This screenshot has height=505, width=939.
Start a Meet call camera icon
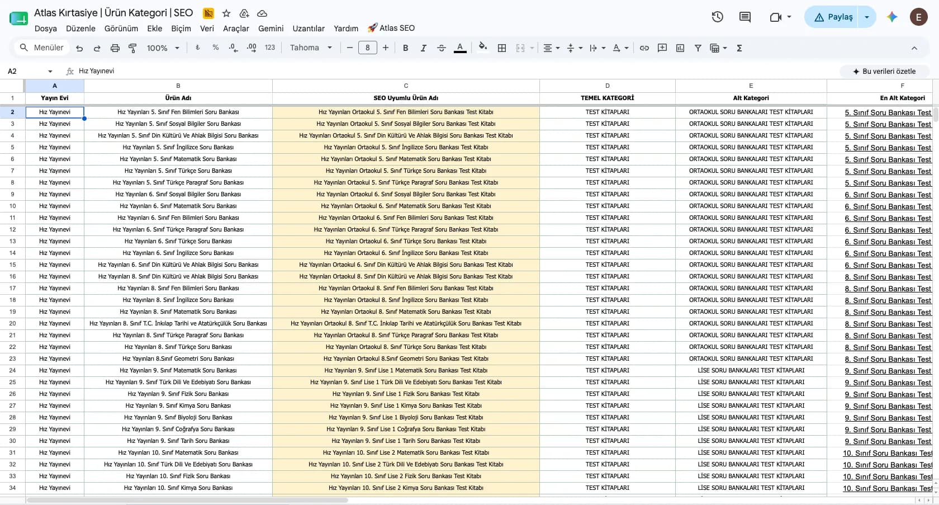pos(775,17)
